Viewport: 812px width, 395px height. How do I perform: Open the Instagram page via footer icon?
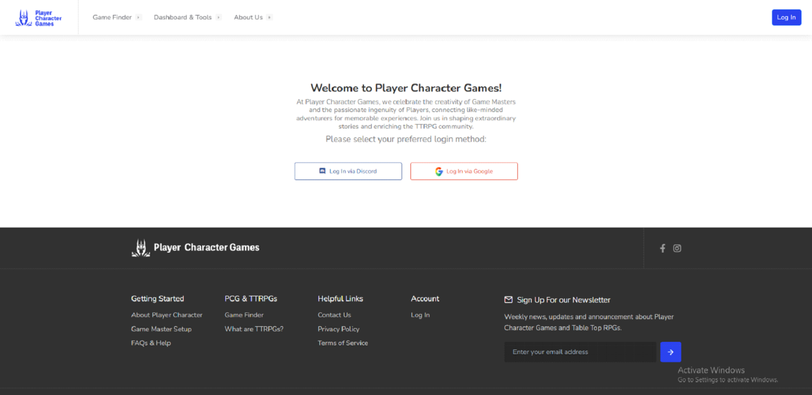(x=677, y=248)
